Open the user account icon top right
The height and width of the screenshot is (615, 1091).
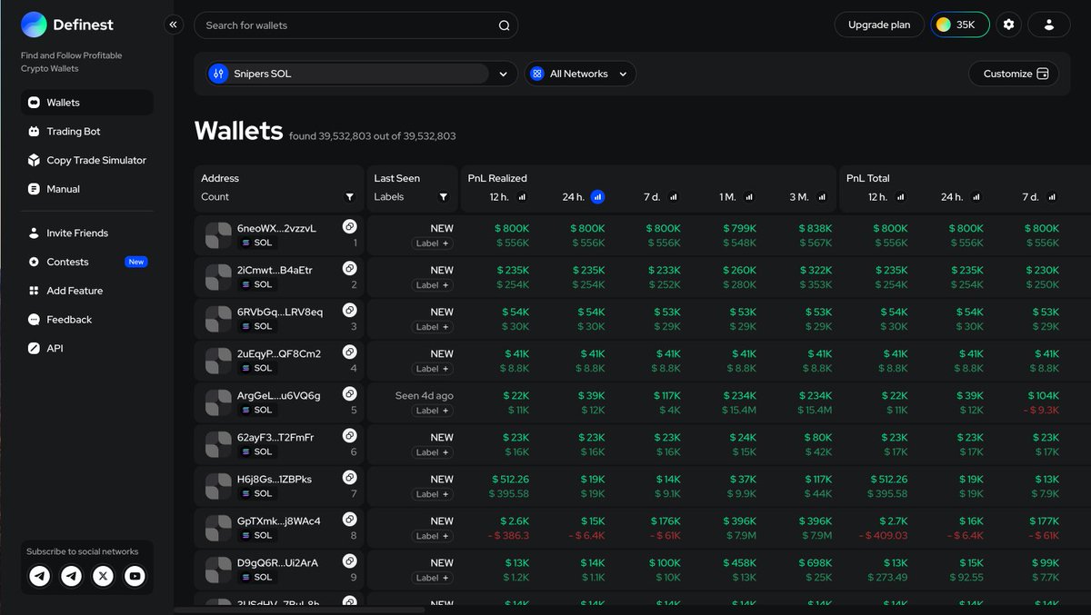click(1049, 25)
